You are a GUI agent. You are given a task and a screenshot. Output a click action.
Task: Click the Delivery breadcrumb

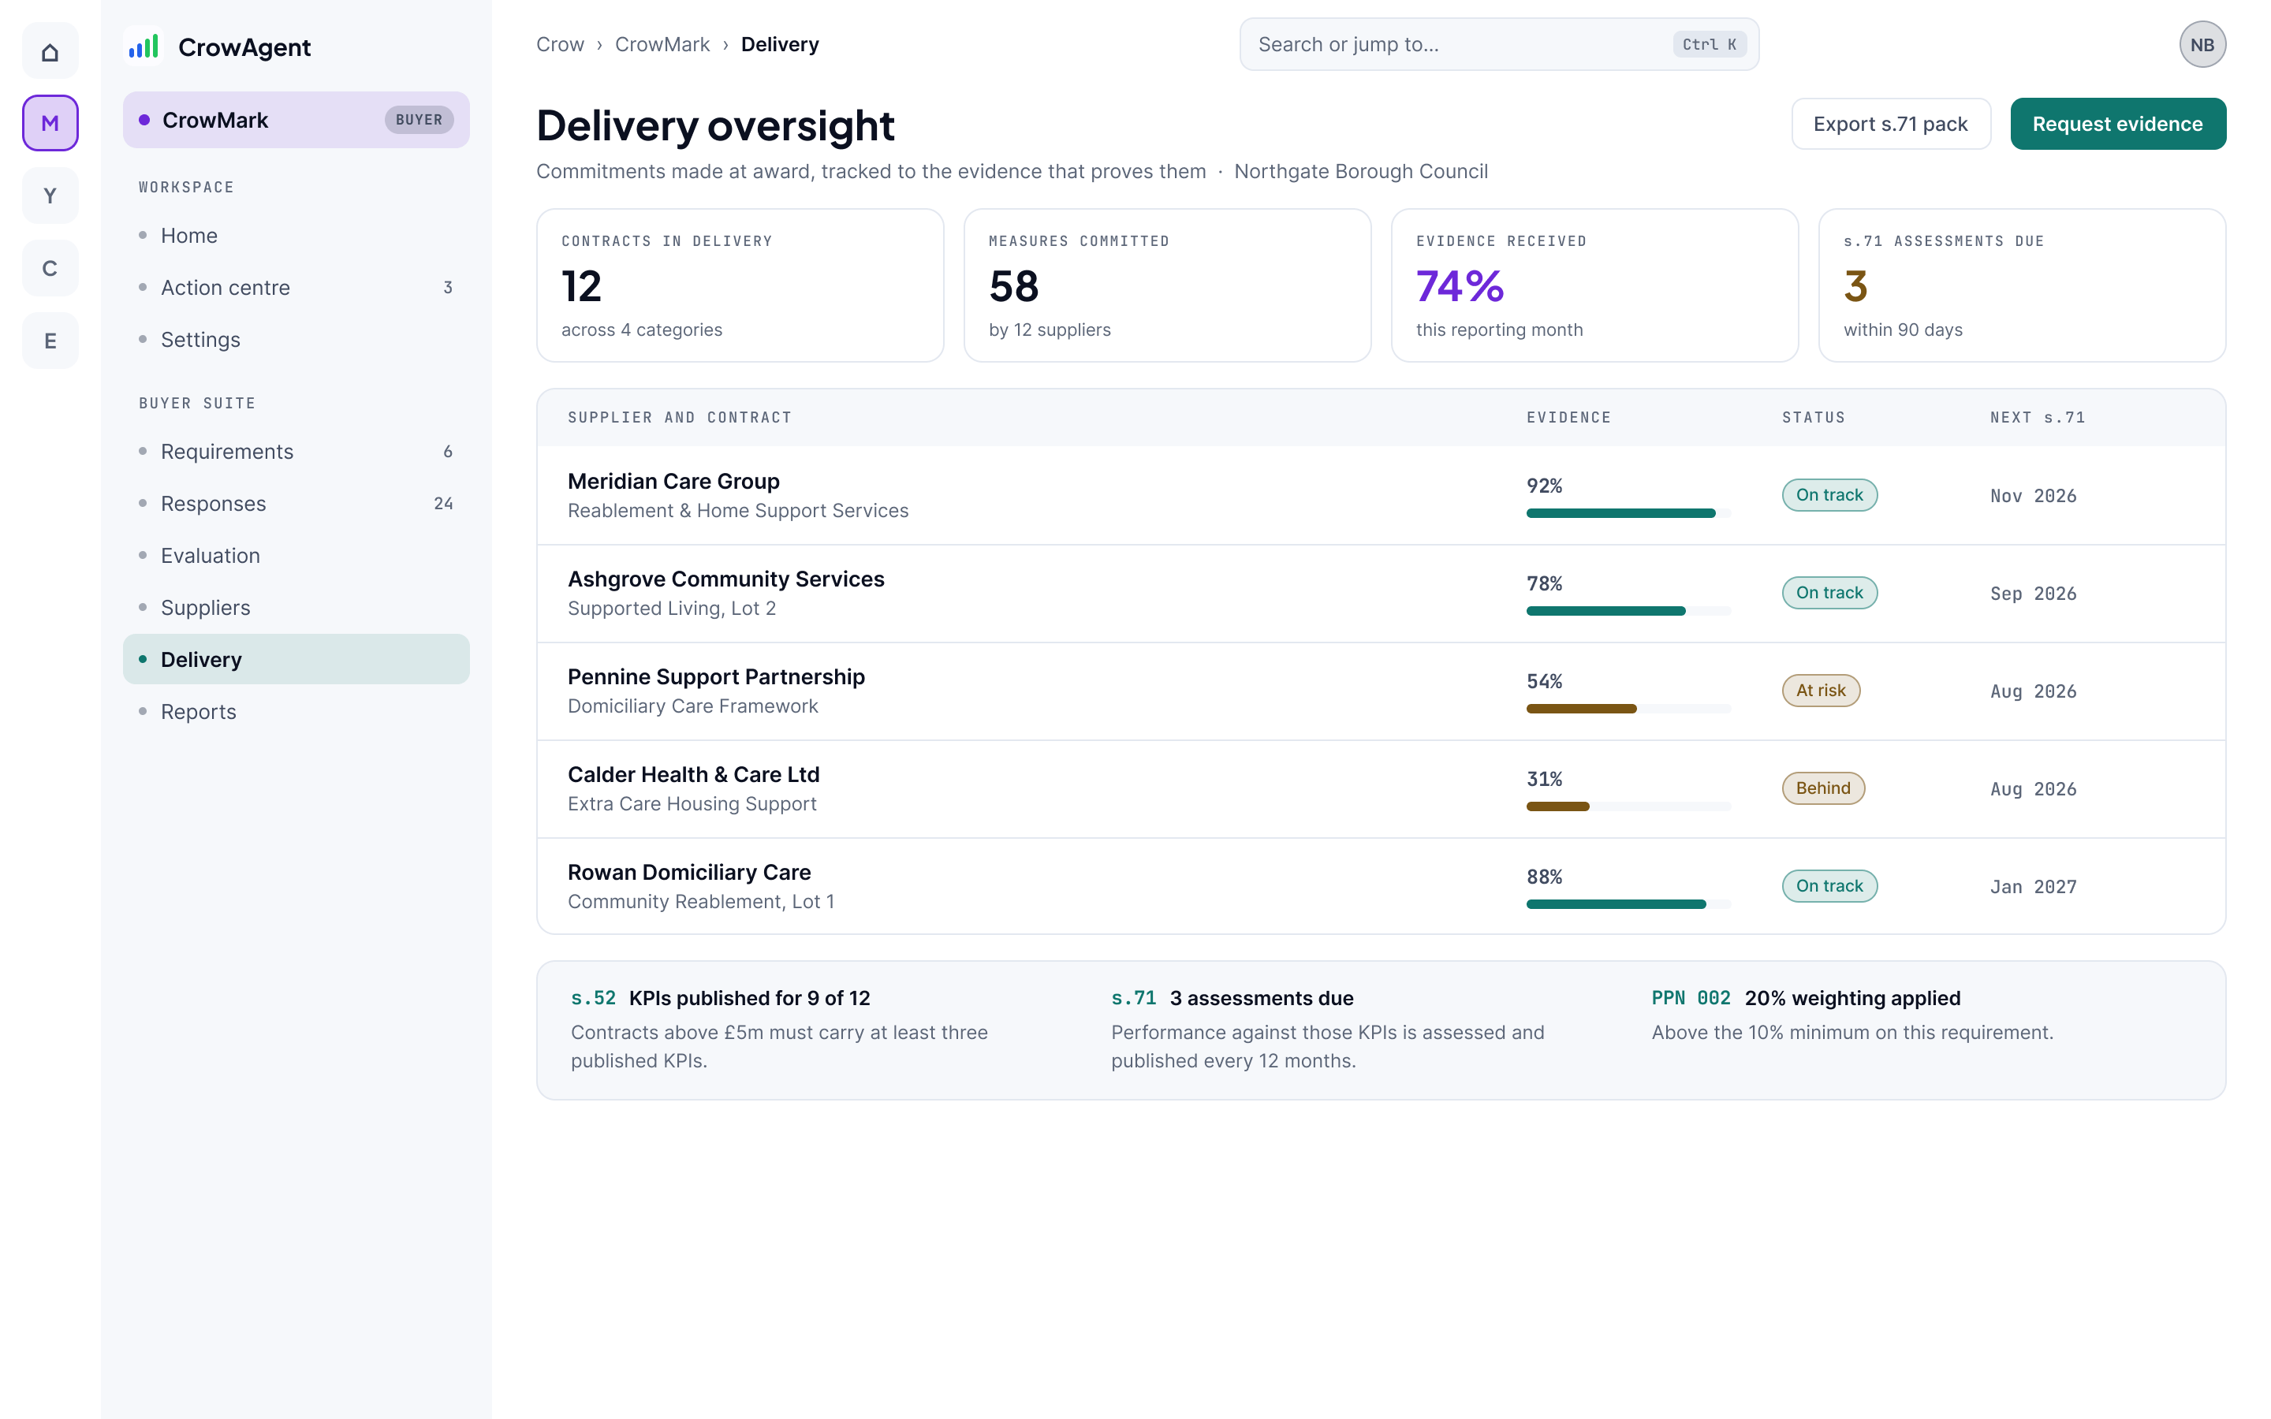pyautogui.click(x=780, y=44)
